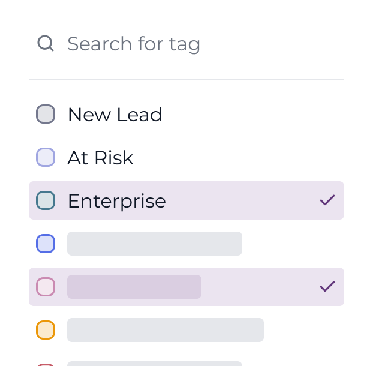
Task: Click empty space in highlighted pink tag row
Action: pos(258,287)
